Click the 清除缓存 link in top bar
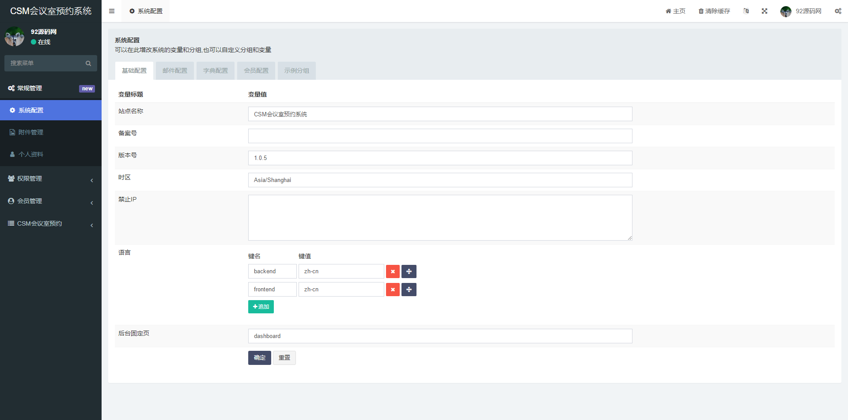 tap(714, 11)
